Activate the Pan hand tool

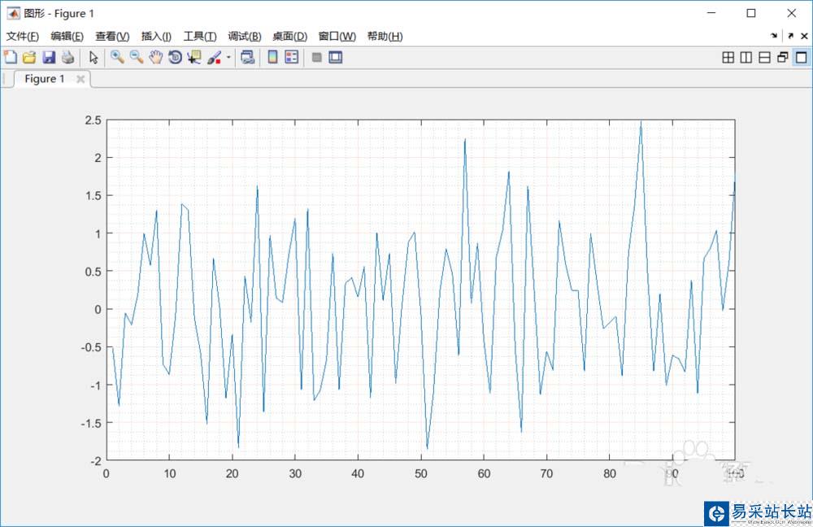155,57
